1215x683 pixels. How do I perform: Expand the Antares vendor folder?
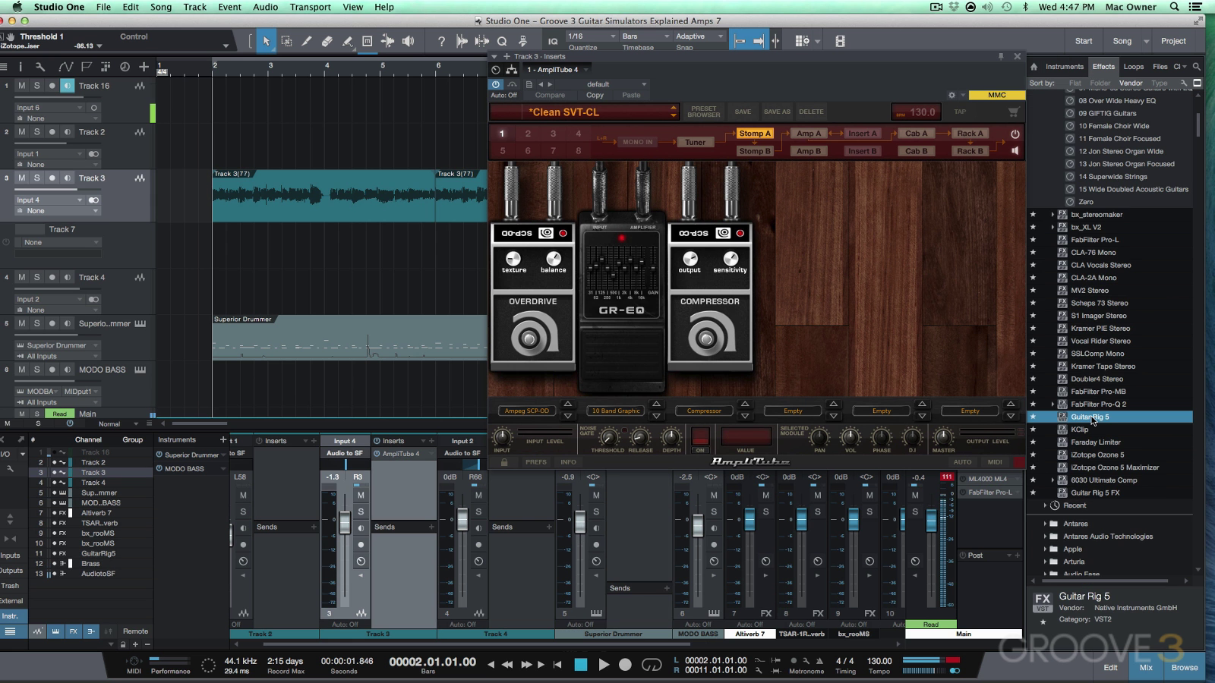(1045, 524)
